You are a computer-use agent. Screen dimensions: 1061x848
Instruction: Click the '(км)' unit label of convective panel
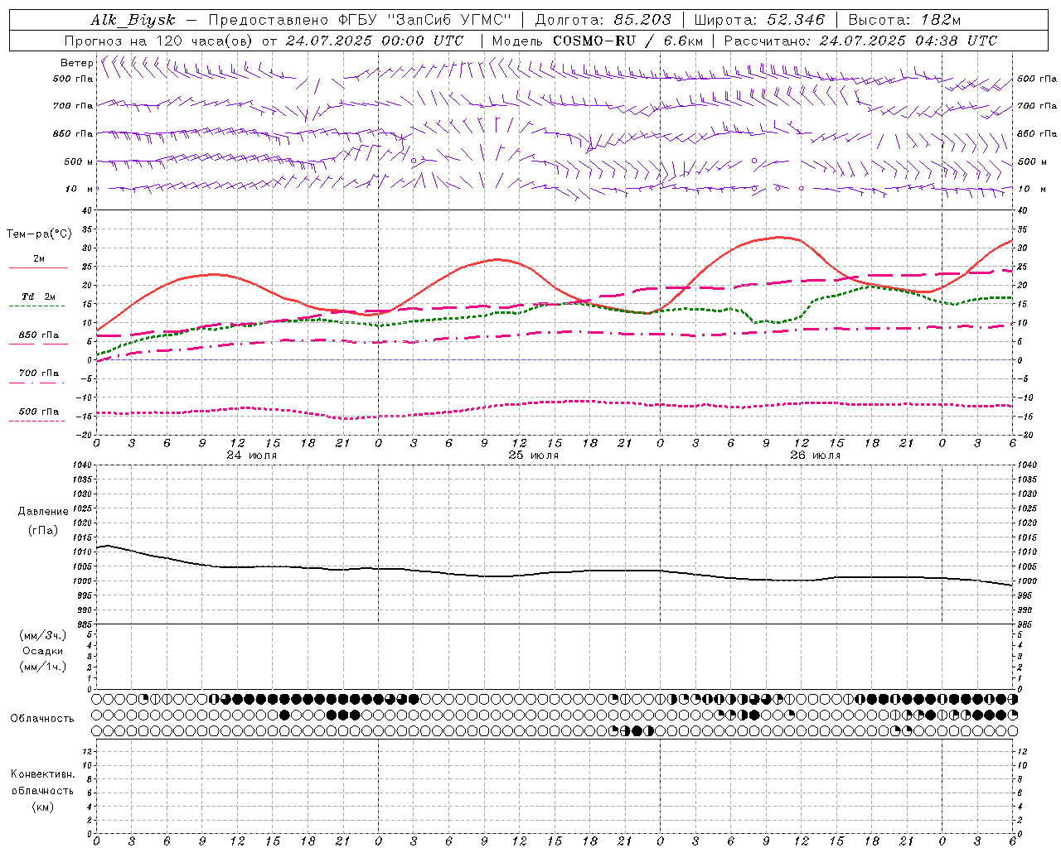[42, 806]
